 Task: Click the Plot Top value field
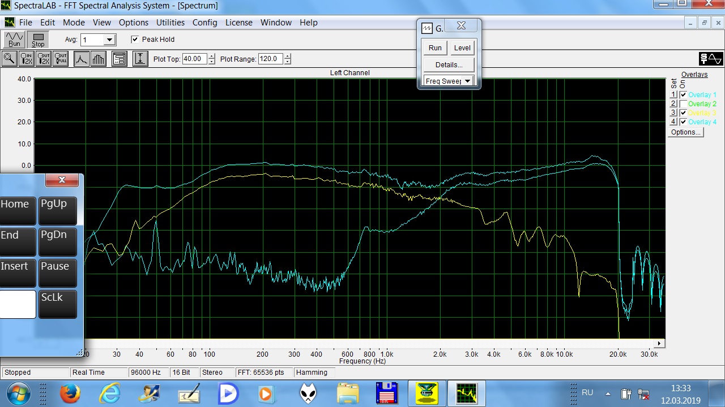point(195,59)
